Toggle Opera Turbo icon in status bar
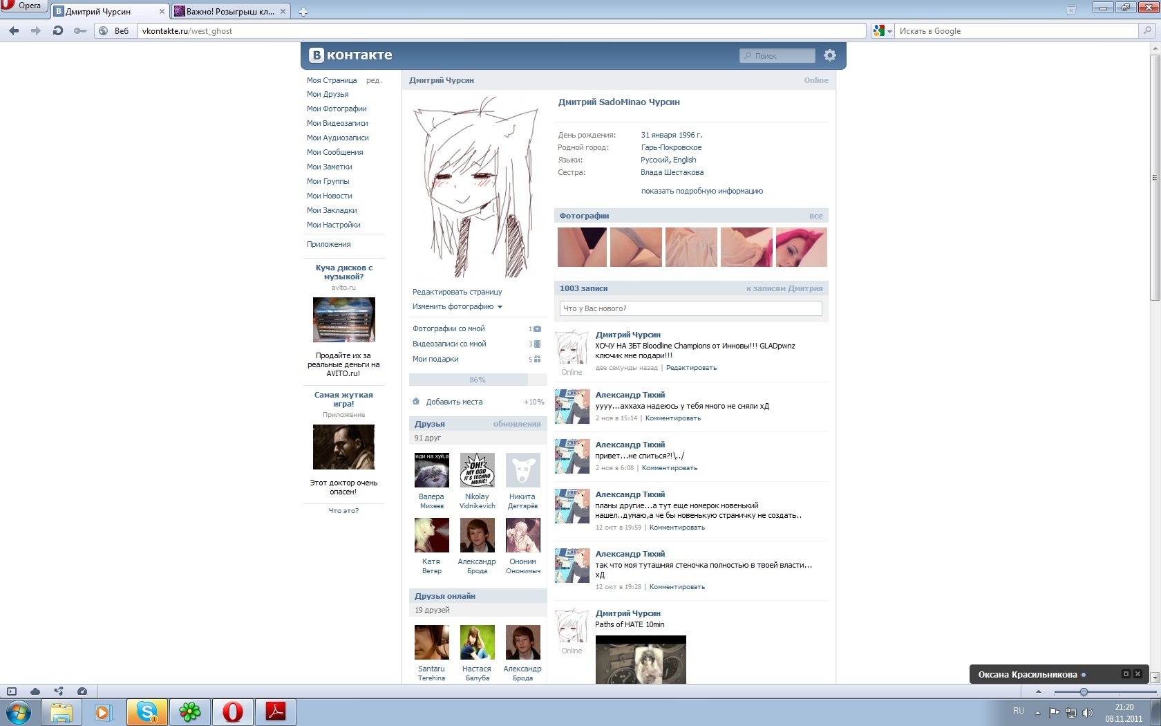Screen dimensions: 1161x726 (x=82, y=691)
